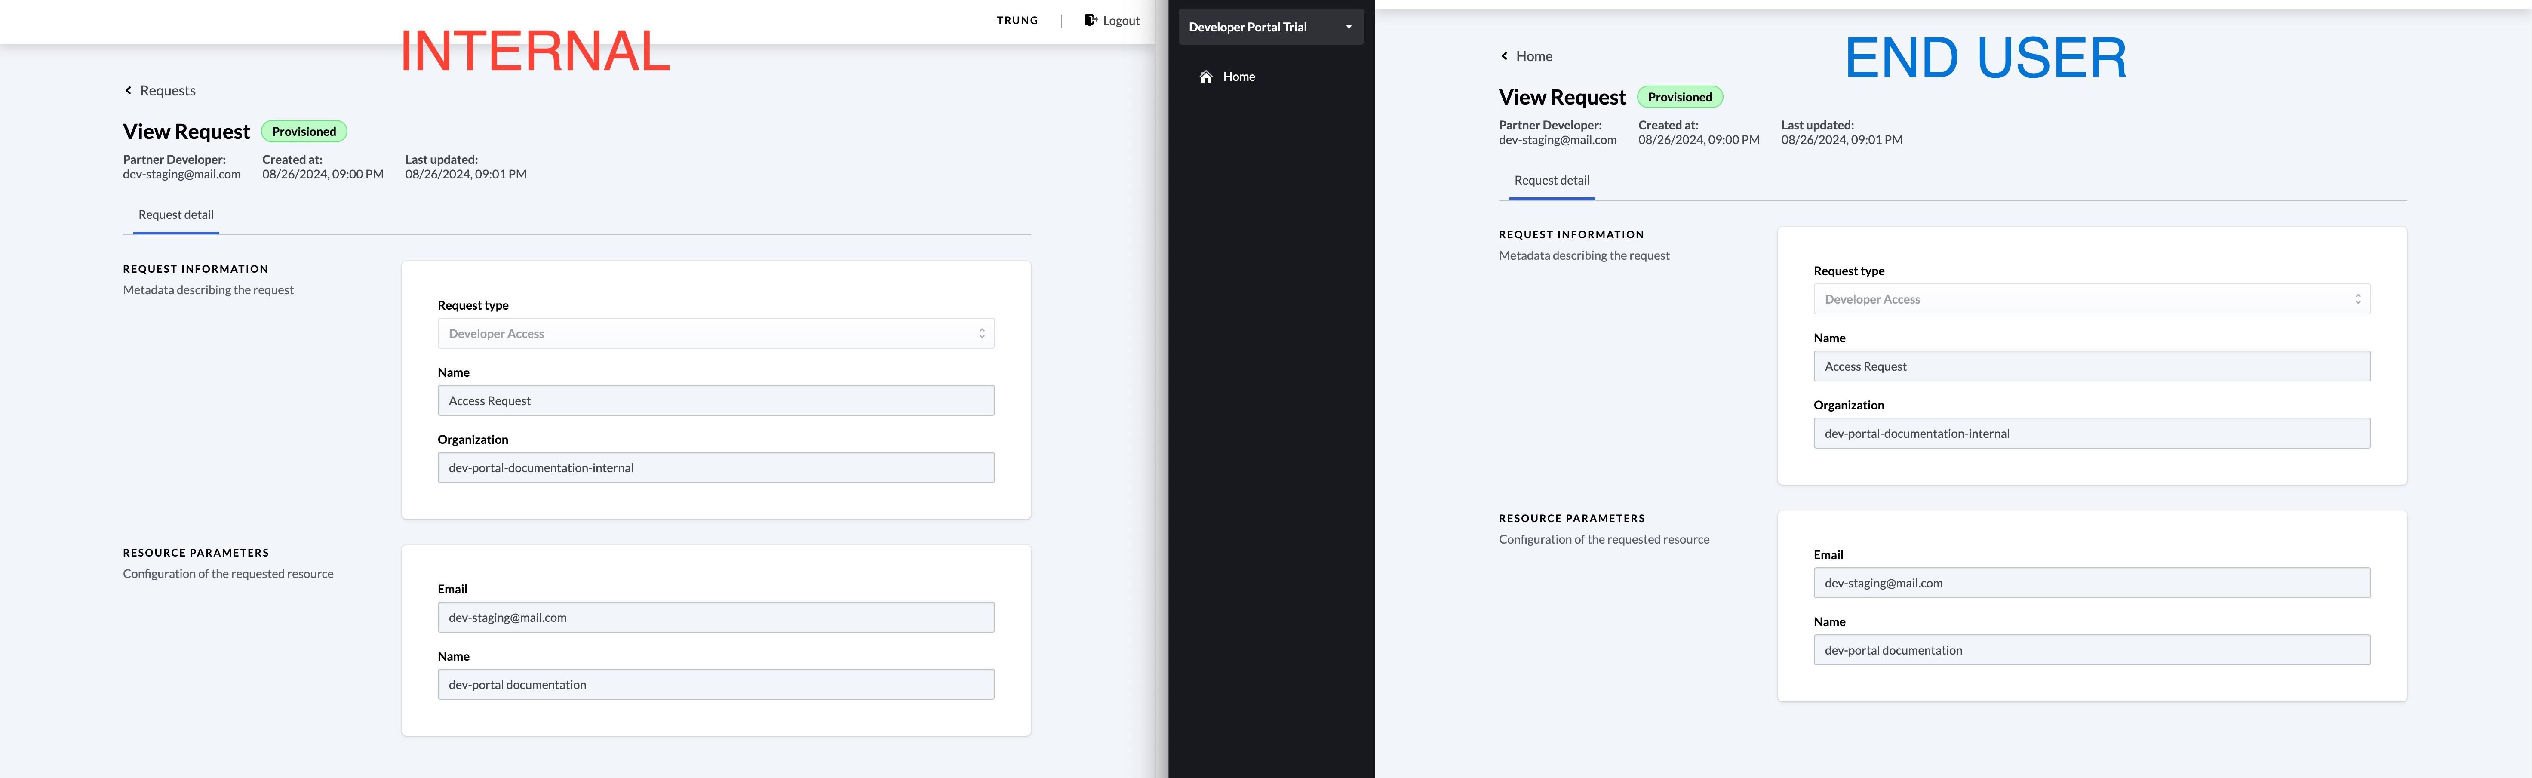The height and width of the screenshot is (778, 2532).
Task: Click the Home icon in the dark sidebar
Action: tap(1206, 76)
